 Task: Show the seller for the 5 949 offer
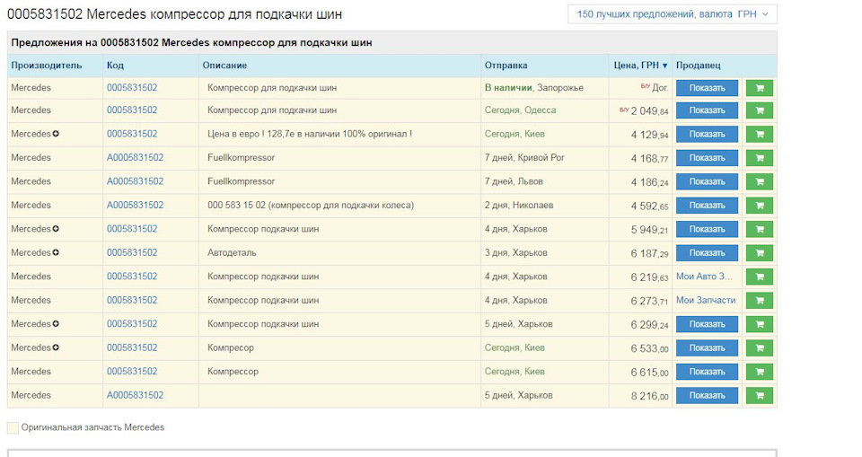click(707, 229)
